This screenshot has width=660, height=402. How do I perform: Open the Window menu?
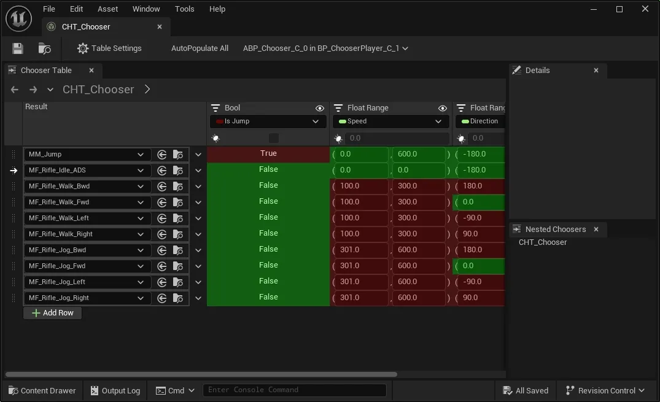pos(146,9)
